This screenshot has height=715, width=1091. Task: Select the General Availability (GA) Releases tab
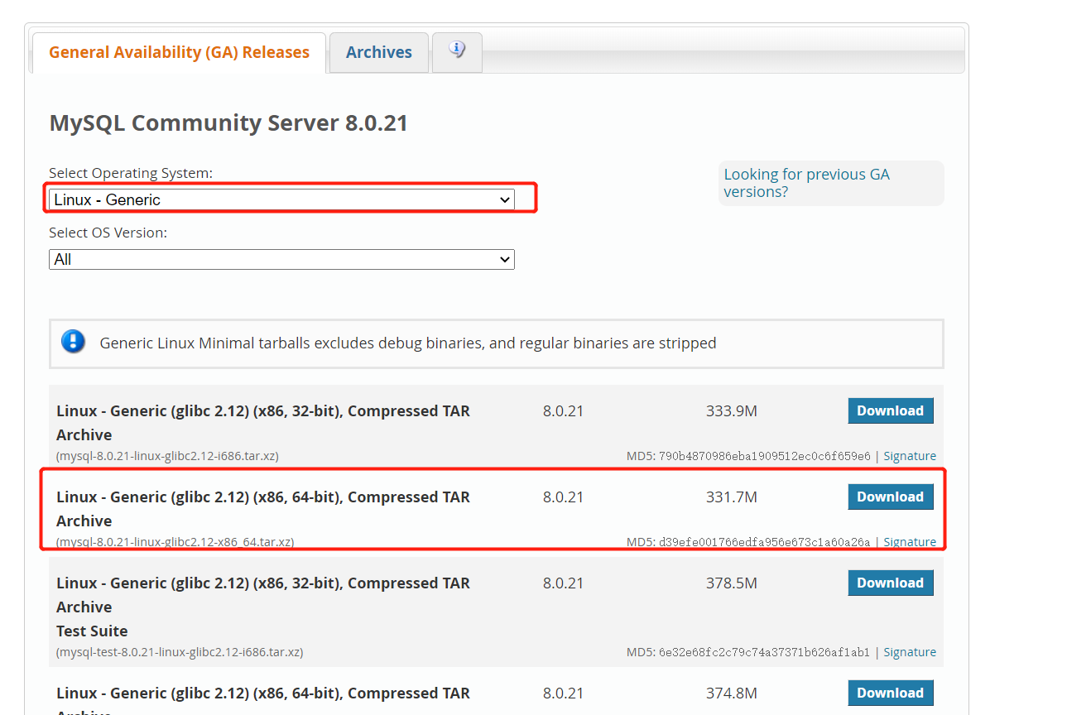(178, 51)
